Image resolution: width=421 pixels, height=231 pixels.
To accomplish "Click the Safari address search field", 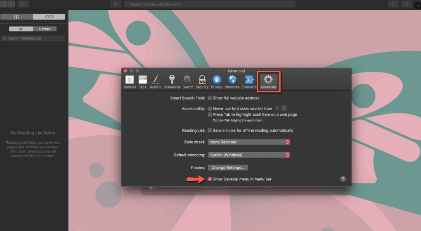I will point(209,4).
